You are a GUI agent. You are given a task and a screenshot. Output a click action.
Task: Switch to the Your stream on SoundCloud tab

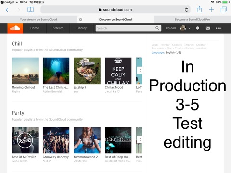(38, 19)
